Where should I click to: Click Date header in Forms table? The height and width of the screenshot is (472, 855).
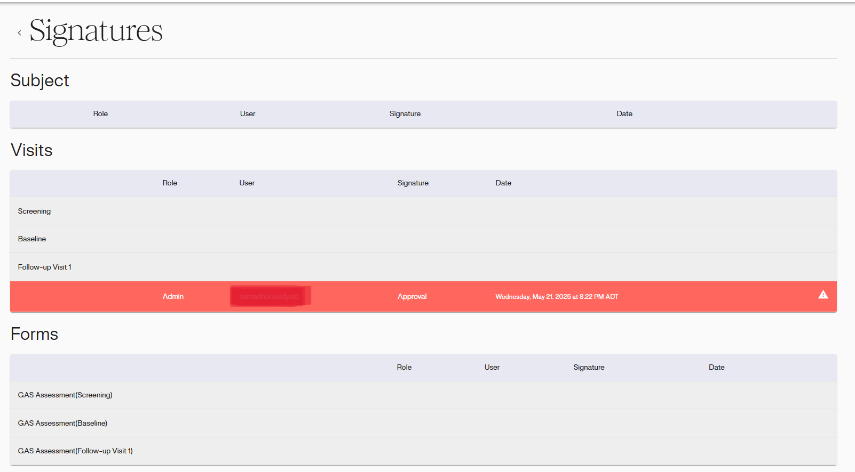pyautogui.click(x=716, y=368)
